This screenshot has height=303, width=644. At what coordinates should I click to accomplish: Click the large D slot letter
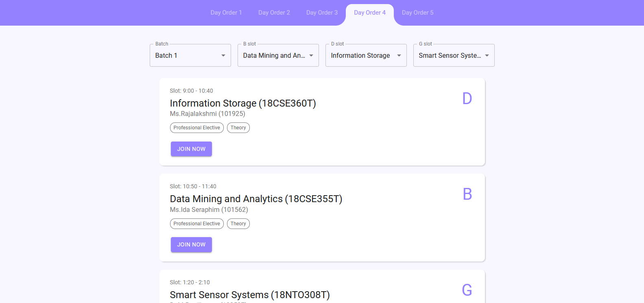[x=467, y=98]
